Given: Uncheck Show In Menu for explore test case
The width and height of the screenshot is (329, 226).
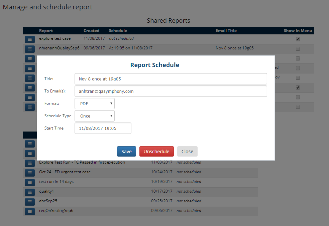Looking at the screenshot, I should 298,39.
